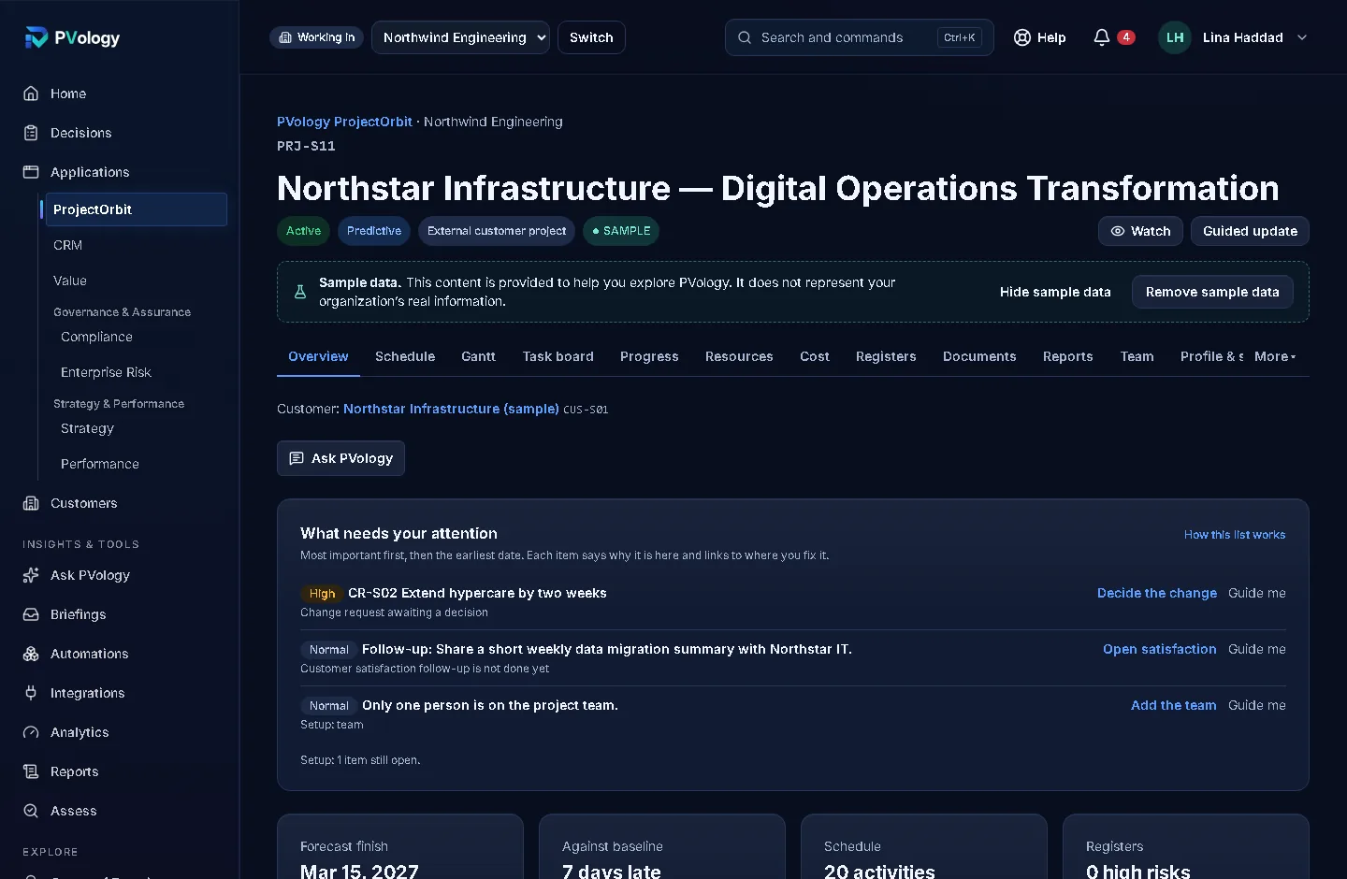Click the Customers building icon
The image size is (1347, 879).
[31, 503]
